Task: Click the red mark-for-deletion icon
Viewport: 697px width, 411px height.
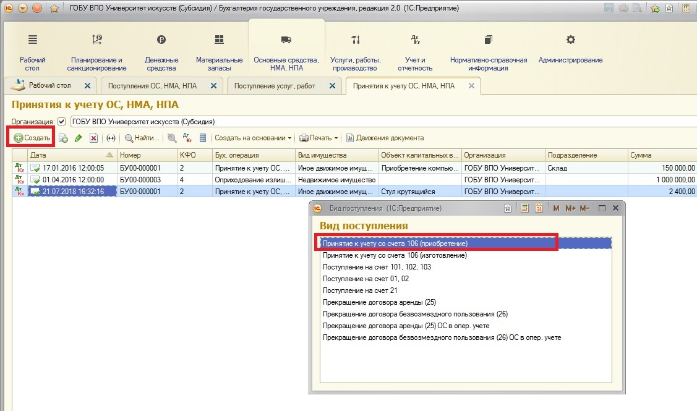Action: (x=93, y=138)
